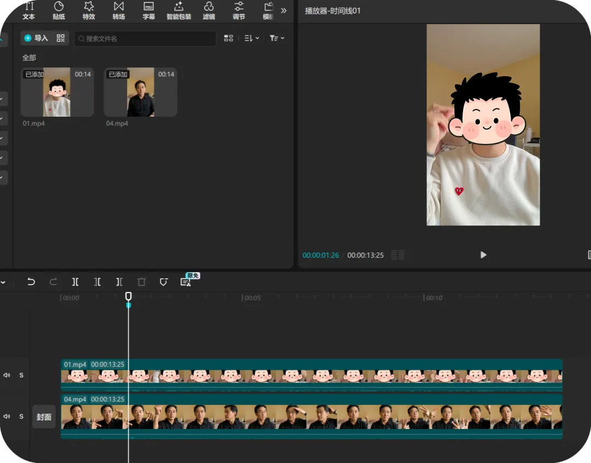The height and width of the screenshot is (463, 591).
Task: Mute the 01.mp4 track audio
Action: coord(7,375)
